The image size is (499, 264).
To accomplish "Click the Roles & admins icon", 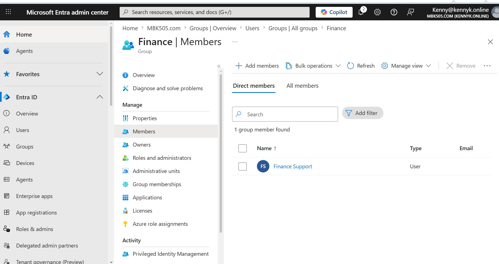I will coord(7,229).
